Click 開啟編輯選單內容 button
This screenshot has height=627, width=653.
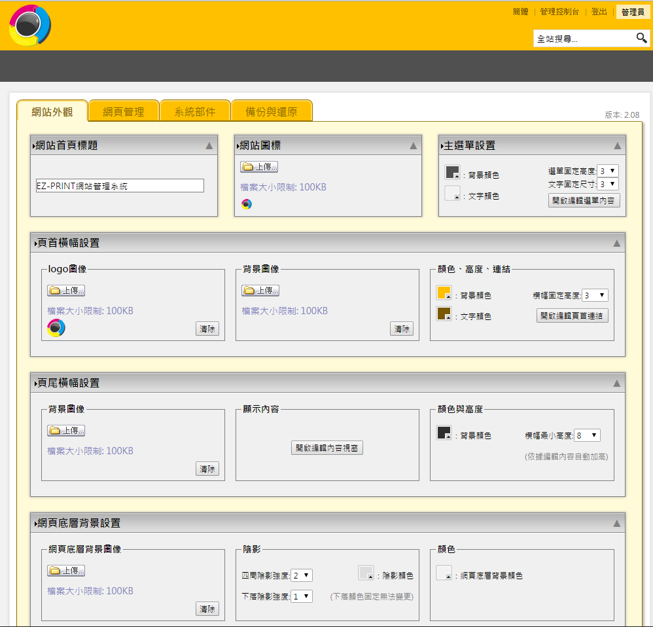(584, 201)
